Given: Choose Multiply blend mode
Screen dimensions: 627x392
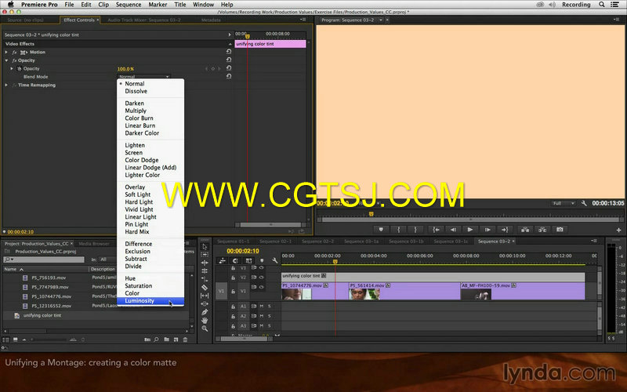Looking at the screenshot, I should [x=150, y=111].
